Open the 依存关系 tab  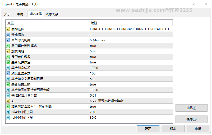pos(52,14)
